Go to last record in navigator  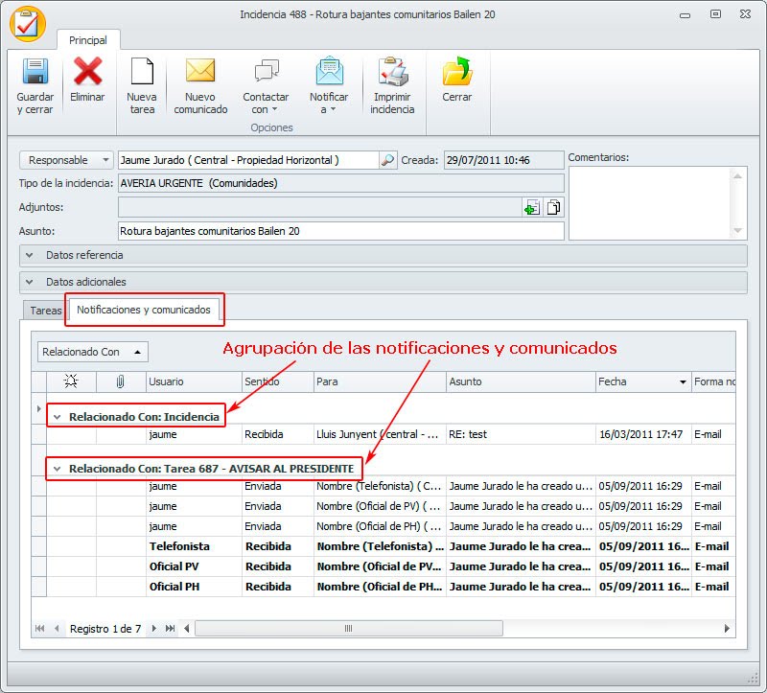coord(171,629)
